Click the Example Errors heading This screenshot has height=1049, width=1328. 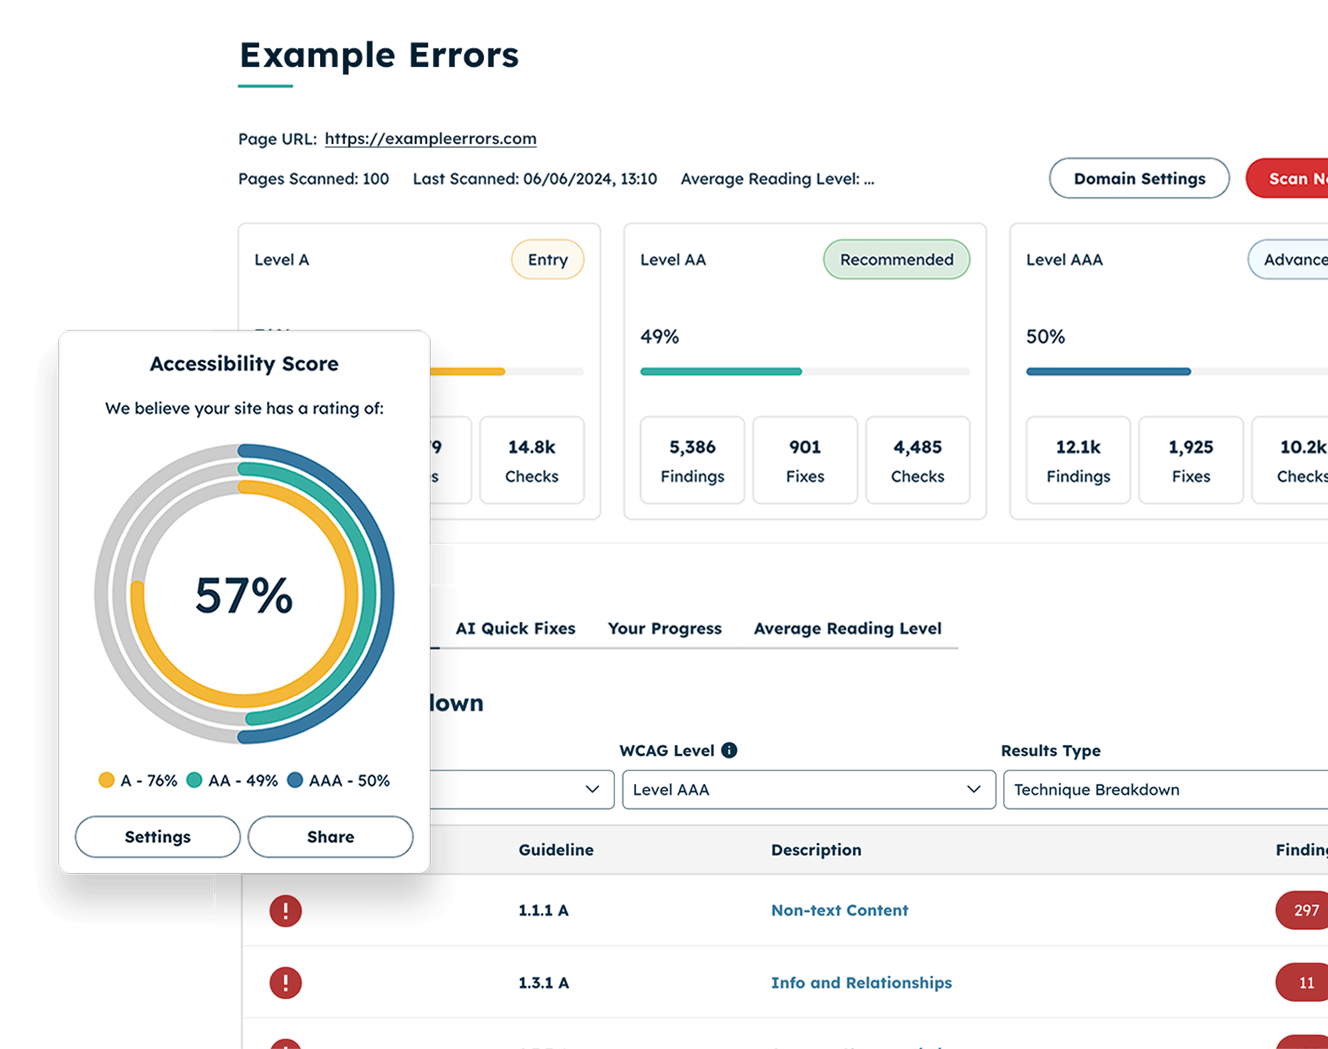pos(379,56)
